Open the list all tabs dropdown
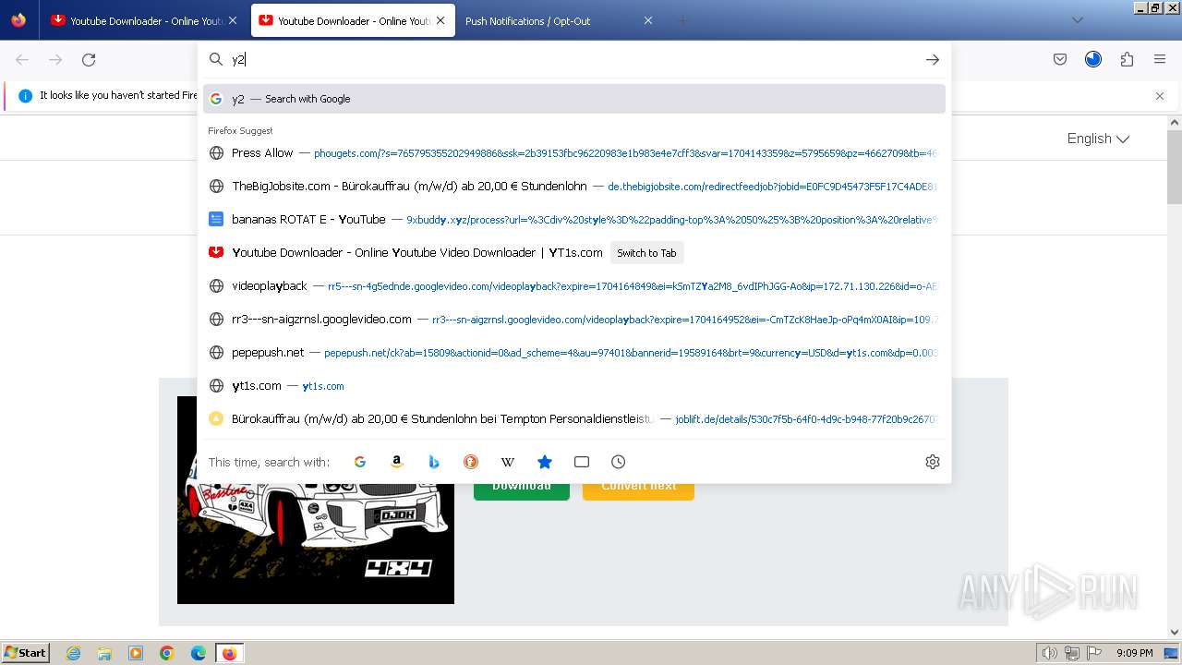1182x665 pixels. coord(1078,20)
